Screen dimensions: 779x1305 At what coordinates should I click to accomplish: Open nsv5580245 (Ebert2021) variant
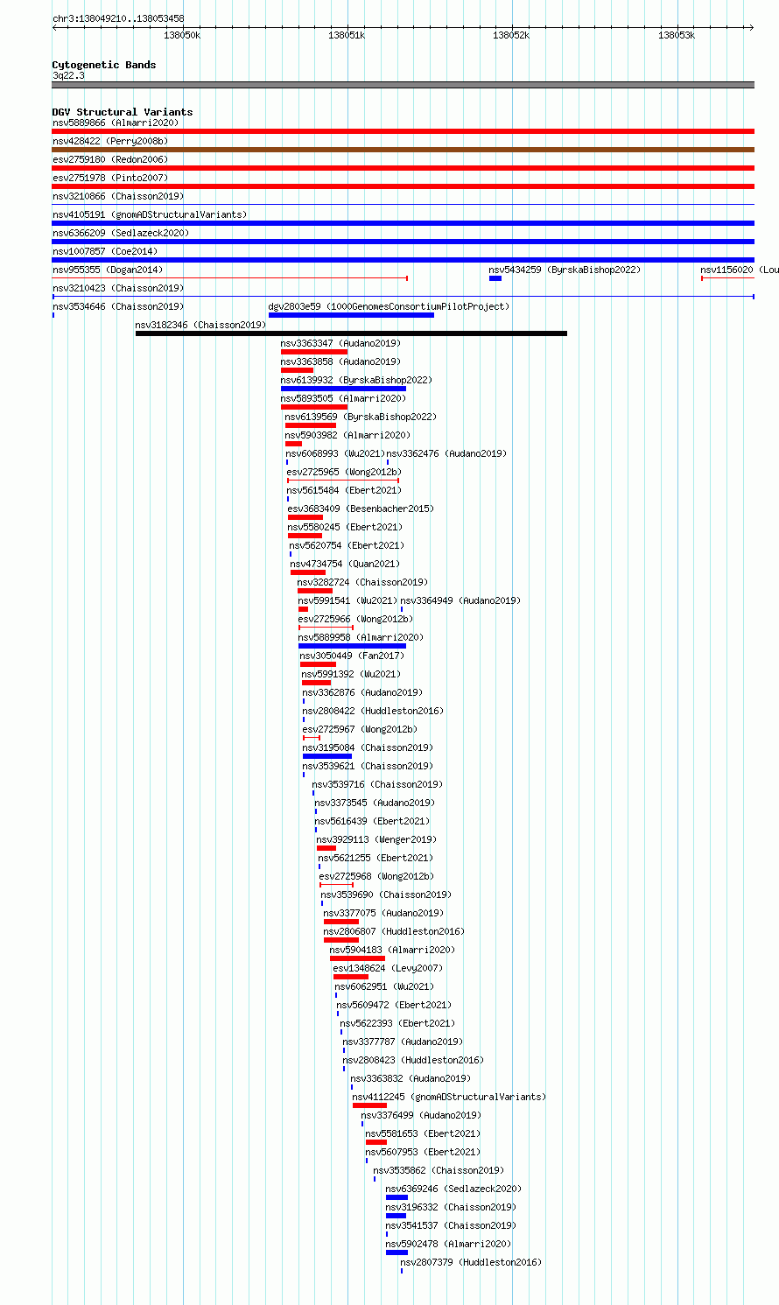click(x=345, y=527)
